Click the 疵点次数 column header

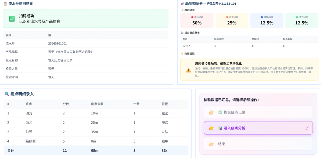(219, 39)
